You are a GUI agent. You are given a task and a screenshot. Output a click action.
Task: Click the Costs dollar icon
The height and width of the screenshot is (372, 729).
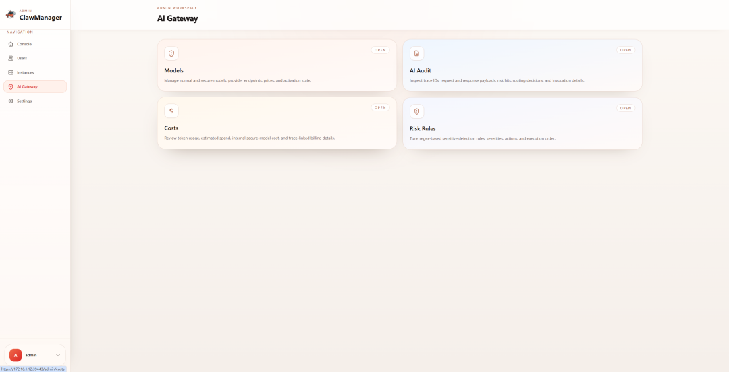tap(171, 111)
